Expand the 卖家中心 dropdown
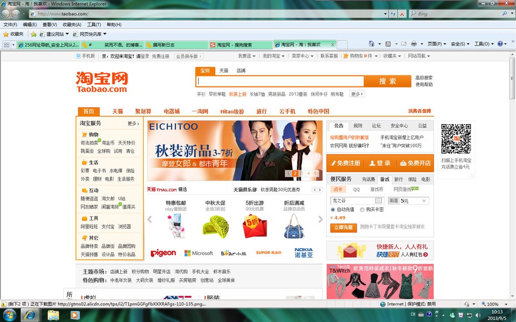Viewport: 516px width, 322px height. [302, 56]
